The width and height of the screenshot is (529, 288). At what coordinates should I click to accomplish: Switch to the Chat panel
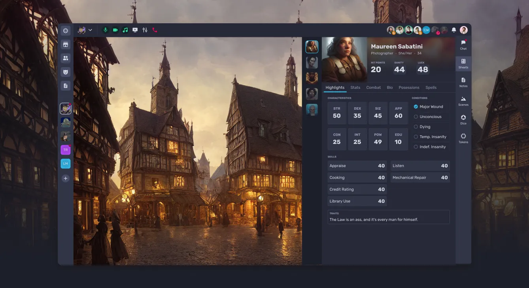click(463, 45)
